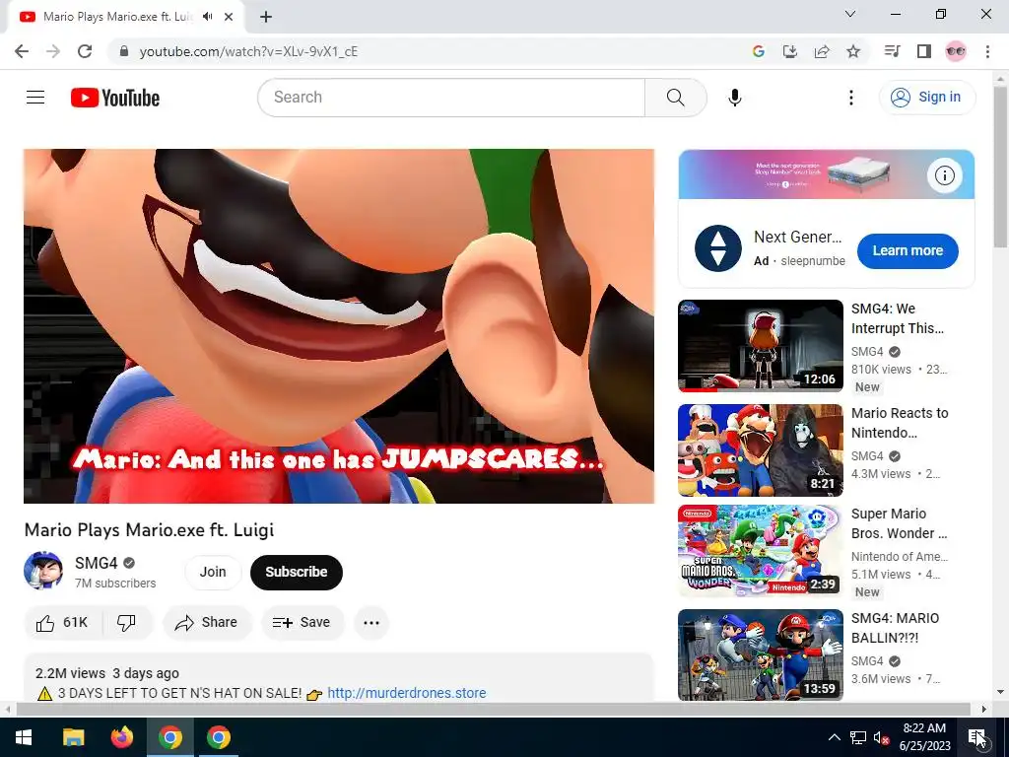Play Mario Reacts to Nintendo thumbnail

click(760, 449)
